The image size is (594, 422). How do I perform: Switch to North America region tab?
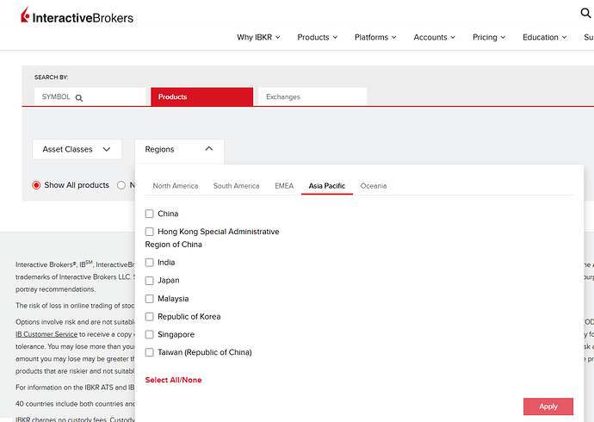(x=176, y=186)
